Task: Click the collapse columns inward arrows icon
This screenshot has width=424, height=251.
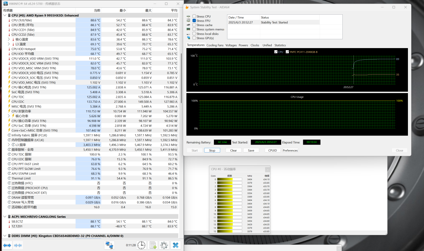Action: click(18, 245)
